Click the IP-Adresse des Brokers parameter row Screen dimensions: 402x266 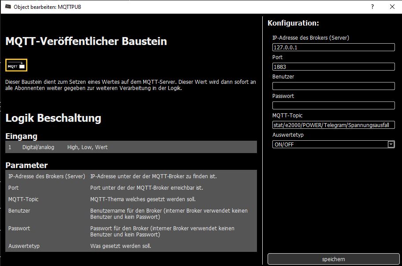click(131, 176)
